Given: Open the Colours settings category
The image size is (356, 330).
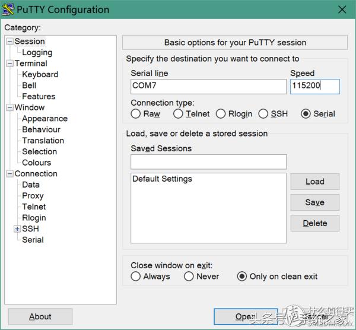Looking at the screenshot, I should click(x=37, y=163).
